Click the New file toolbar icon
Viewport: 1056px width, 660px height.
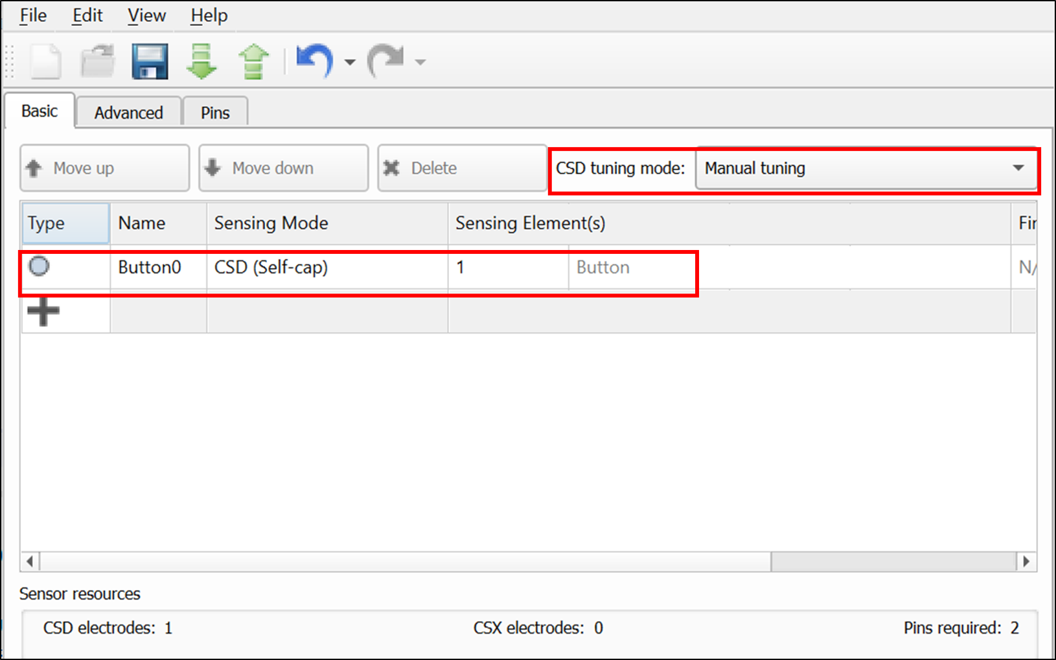pyautogui.click(x=46, y=62)
